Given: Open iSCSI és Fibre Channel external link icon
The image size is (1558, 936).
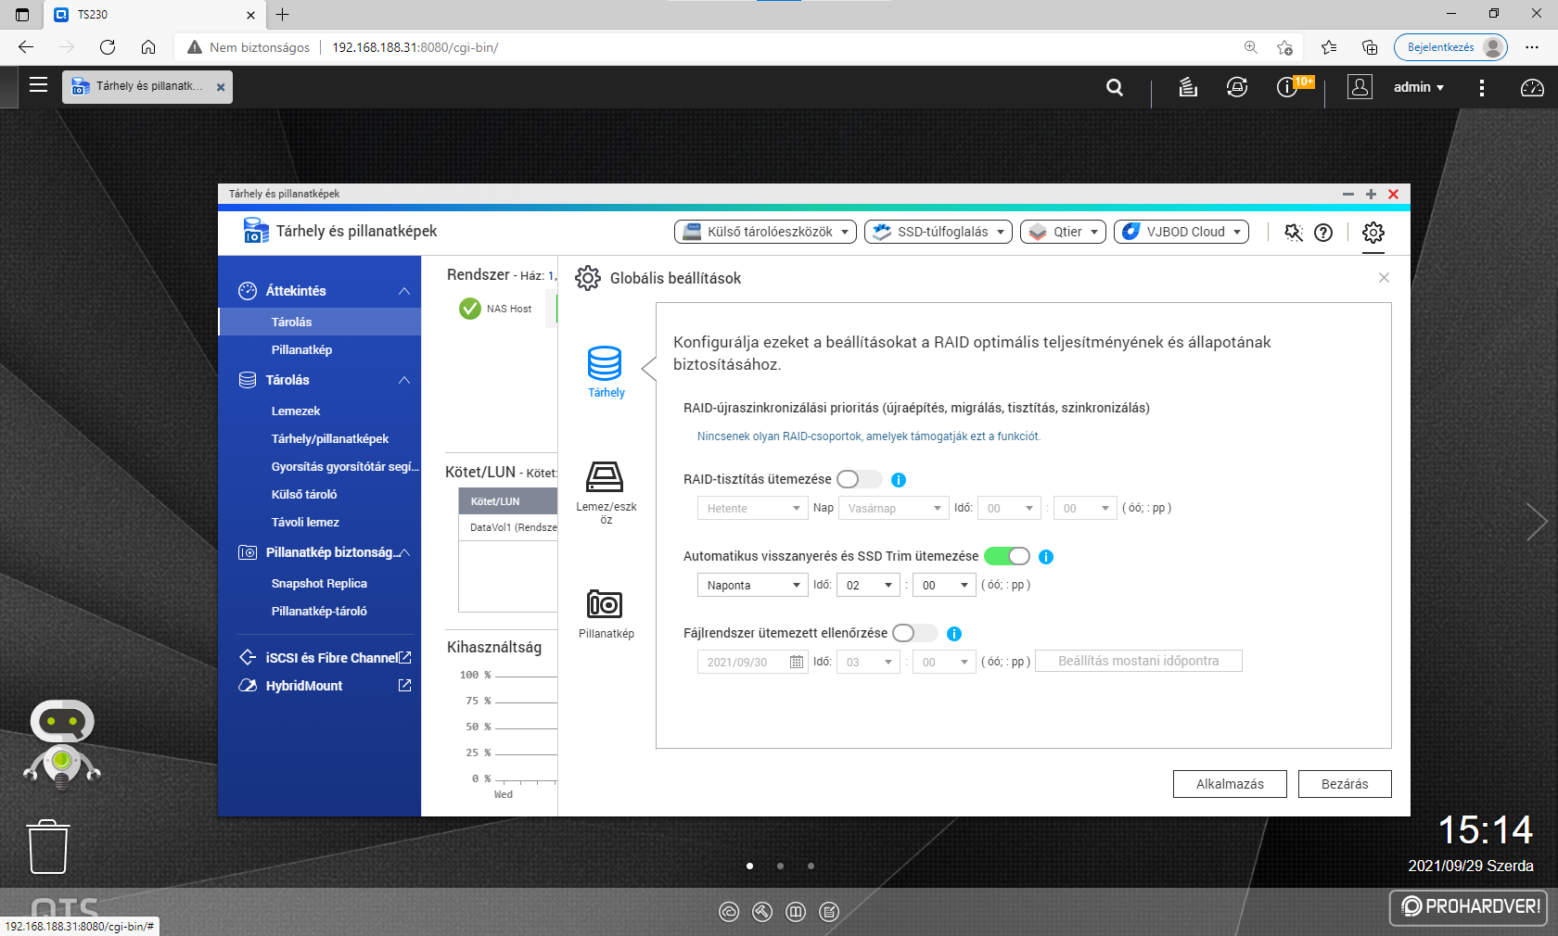Looking at the screenshot, I should pyautogui.click(x=404, y=657).
